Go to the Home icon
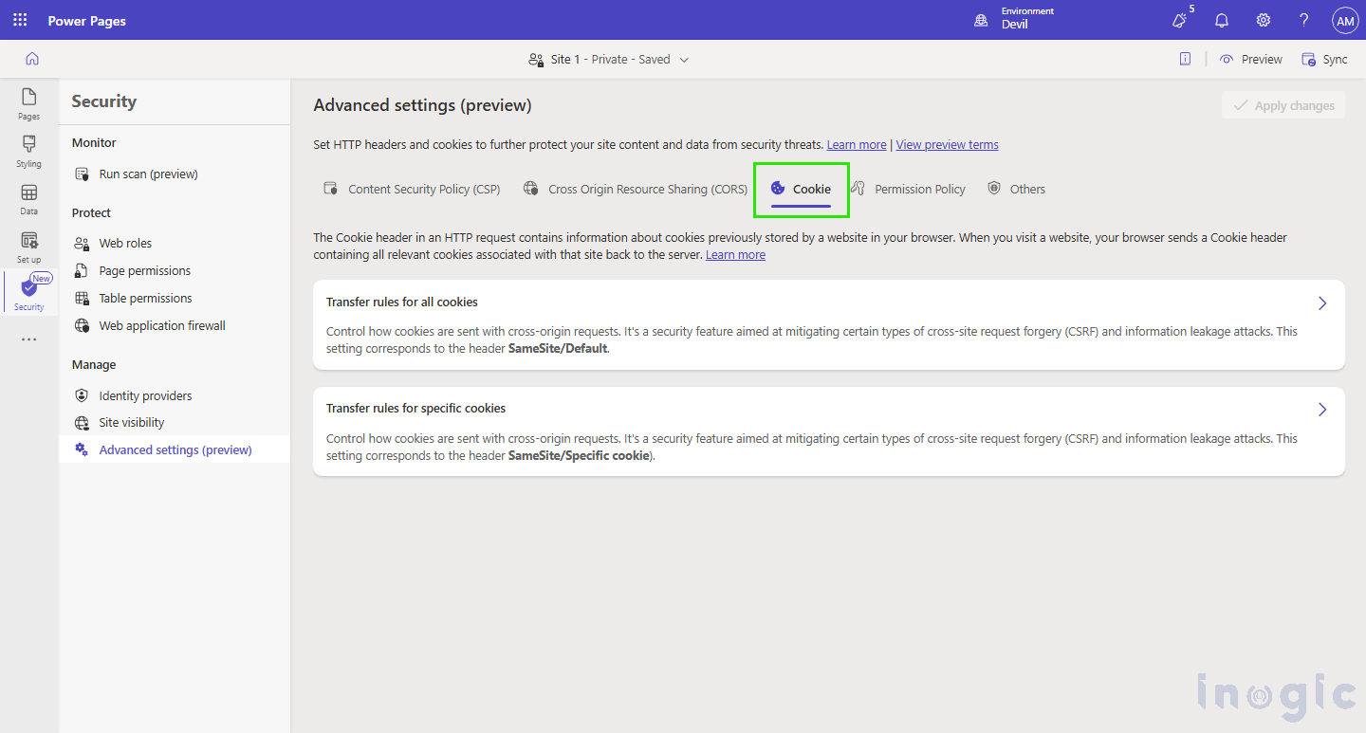 coord(32,59)
